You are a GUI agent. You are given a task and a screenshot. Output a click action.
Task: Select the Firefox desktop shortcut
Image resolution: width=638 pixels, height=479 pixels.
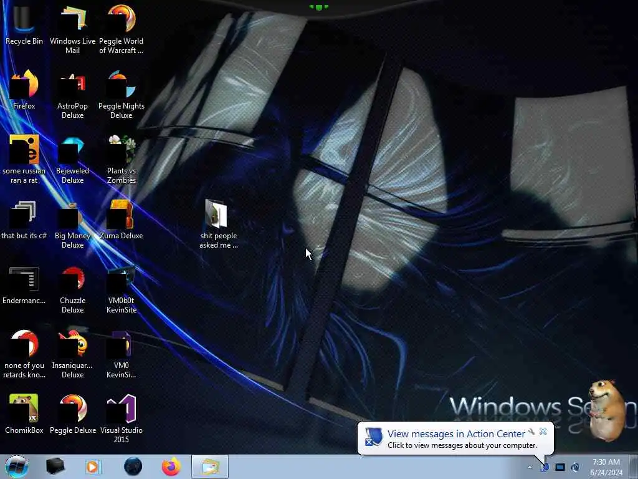(24, 90)
